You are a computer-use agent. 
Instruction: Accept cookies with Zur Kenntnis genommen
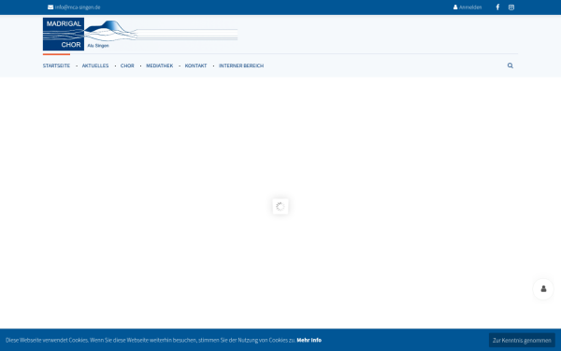(x=522, y=341)
